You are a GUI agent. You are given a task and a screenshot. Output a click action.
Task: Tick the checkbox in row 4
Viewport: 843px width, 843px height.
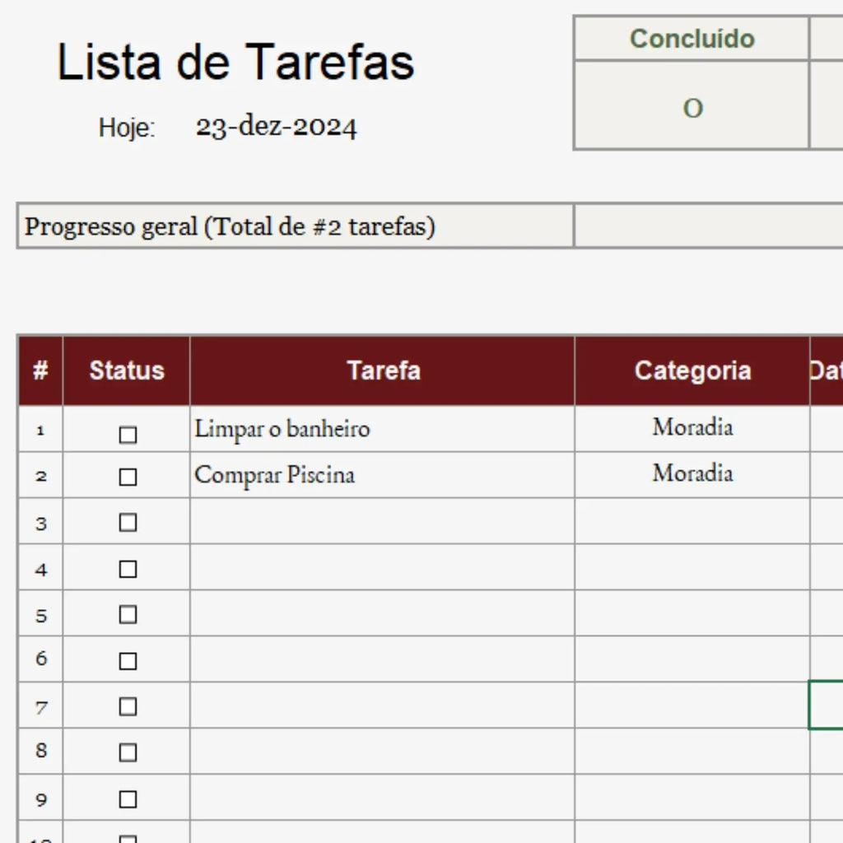point(128,569)
